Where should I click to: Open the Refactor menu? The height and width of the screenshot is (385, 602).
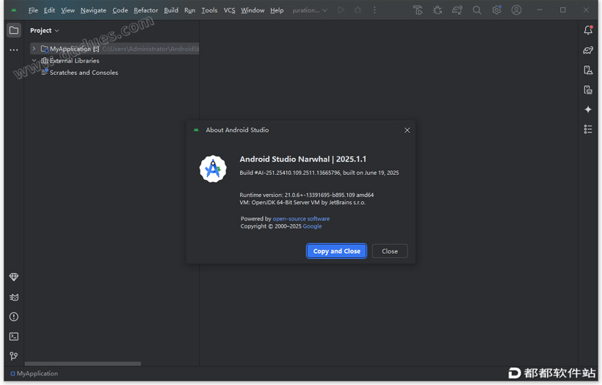(x=145, y=10)
